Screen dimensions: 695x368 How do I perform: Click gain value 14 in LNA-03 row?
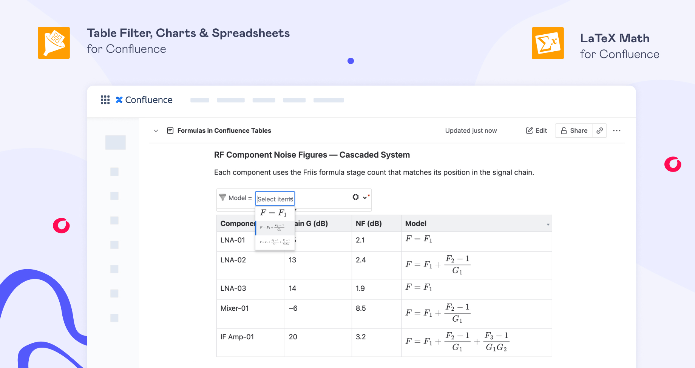(292, 288)
